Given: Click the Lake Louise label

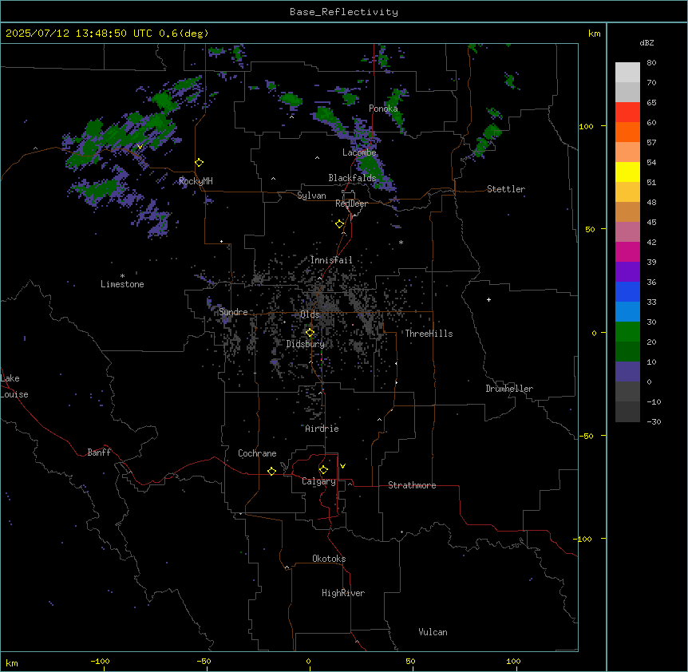Looking at the screenshot, I should coord(14,386).
